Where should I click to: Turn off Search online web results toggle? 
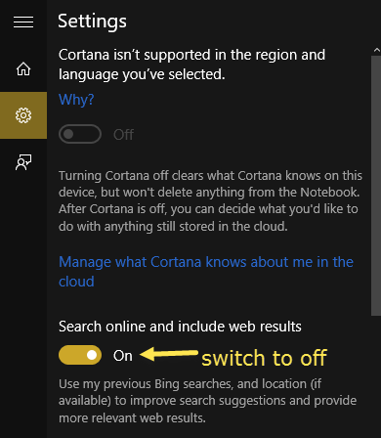tap(80, 355)
